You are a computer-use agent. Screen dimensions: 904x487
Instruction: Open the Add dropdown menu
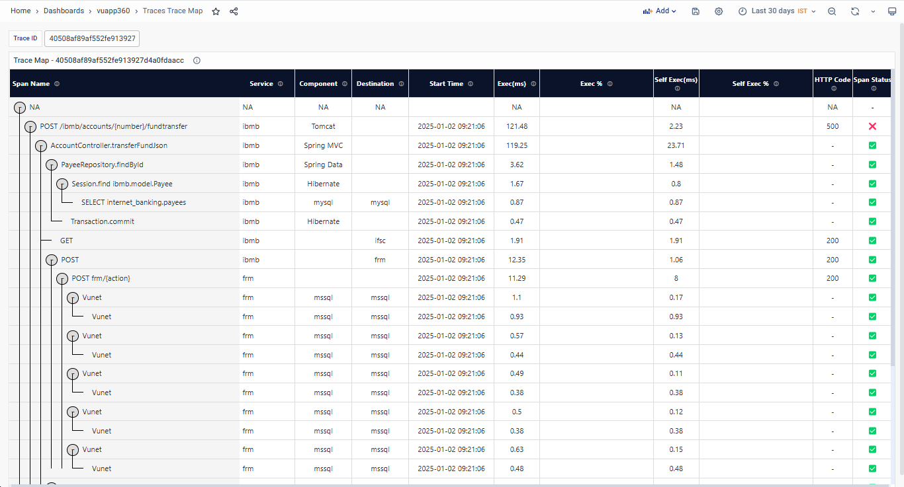[x=659, y=11]
